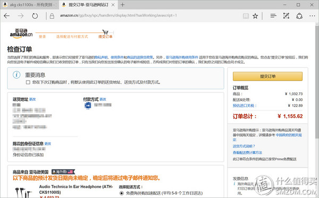The width and height of the screenshot is (319, 198).
Task: Open the web note pen icon
Action: click(x=286, y=15)
